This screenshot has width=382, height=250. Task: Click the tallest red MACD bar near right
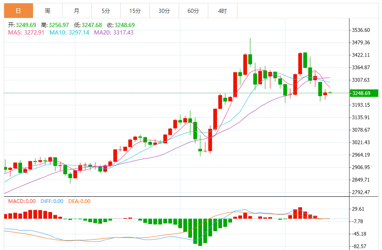pos(300,213)
